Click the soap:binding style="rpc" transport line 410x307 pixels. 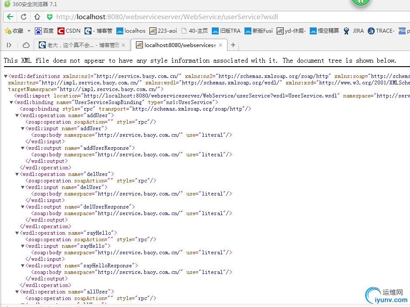pos(136,109)
